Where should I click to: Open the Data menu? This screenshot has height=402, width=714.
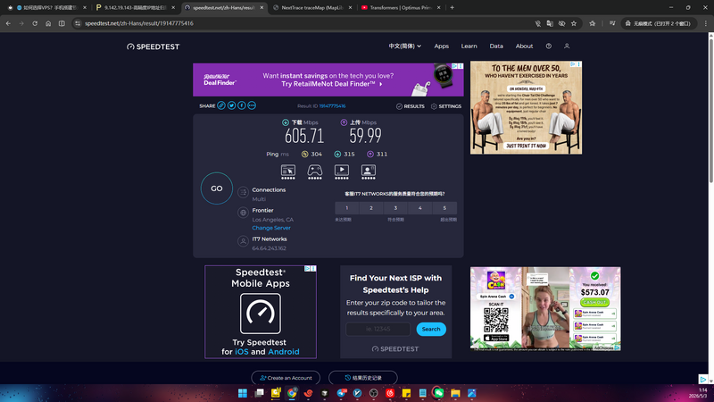pos(496,46)
